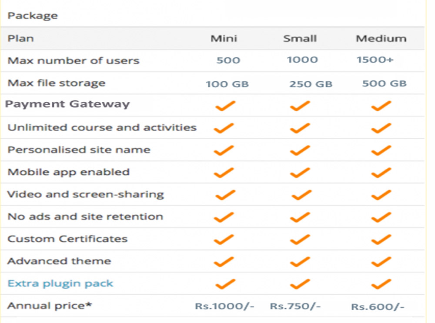Viewport: 435px width, 323px height.
Task: Open the Extra plugin pack link
Action: click(60, 283)
